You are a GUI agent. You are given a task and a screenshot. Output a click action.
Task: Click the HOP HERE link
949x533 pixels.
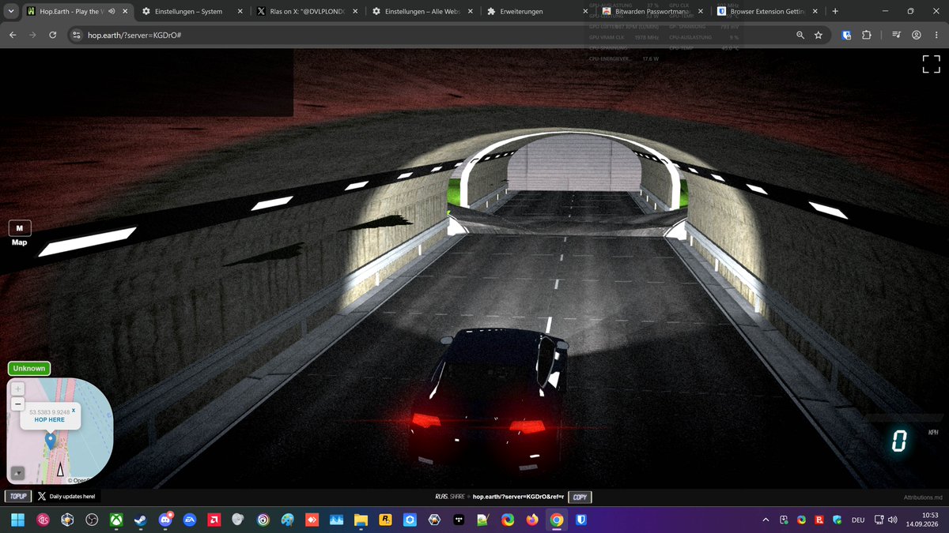[50, 420]
